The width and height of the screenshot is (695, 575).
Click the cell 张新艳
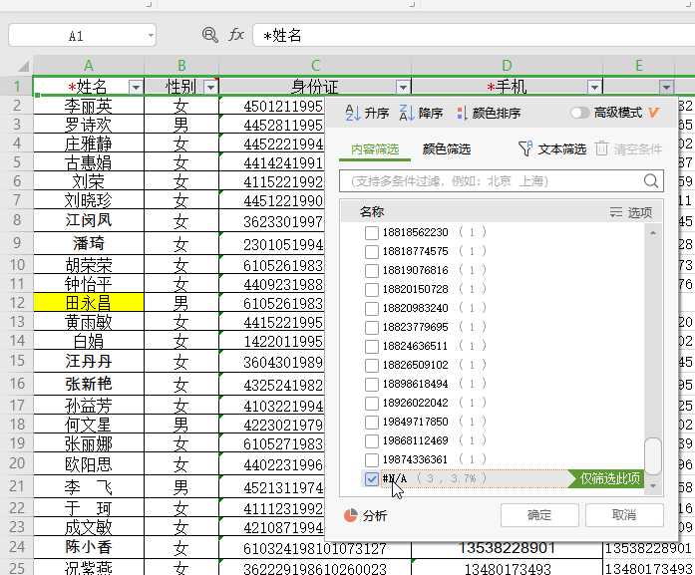pyautogui.click(x=89, y=384)
